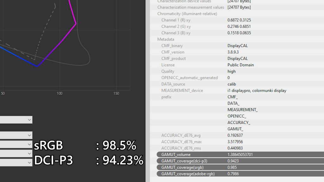Select the quality value 'high'

point(231,71)
